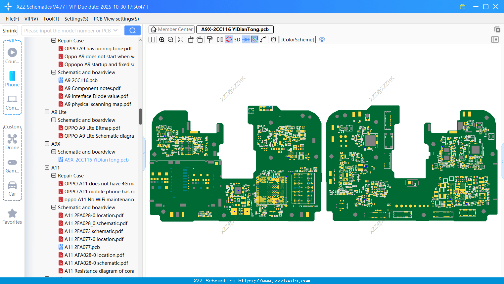
Task: Toggle PCB layer visibility with the eye icon
Action: click(x=322, y=39)
